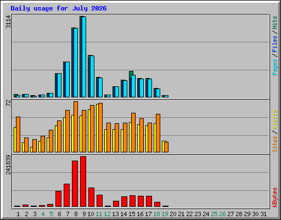
Task: Click the tallest cyan pages bar for day 9
Action: 84,57
